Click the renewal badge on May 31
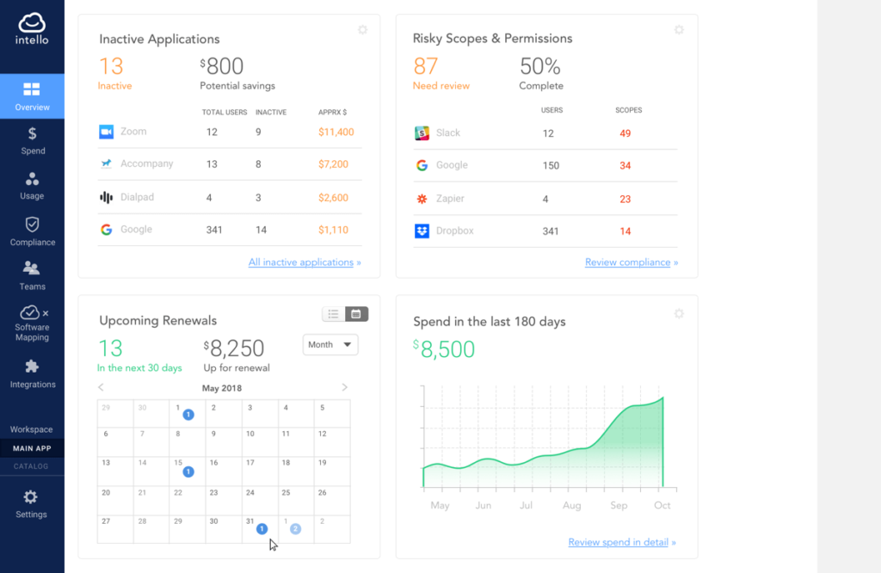This screenshot has width=881, height=573. pyautogui.click(x=261, y=528)
